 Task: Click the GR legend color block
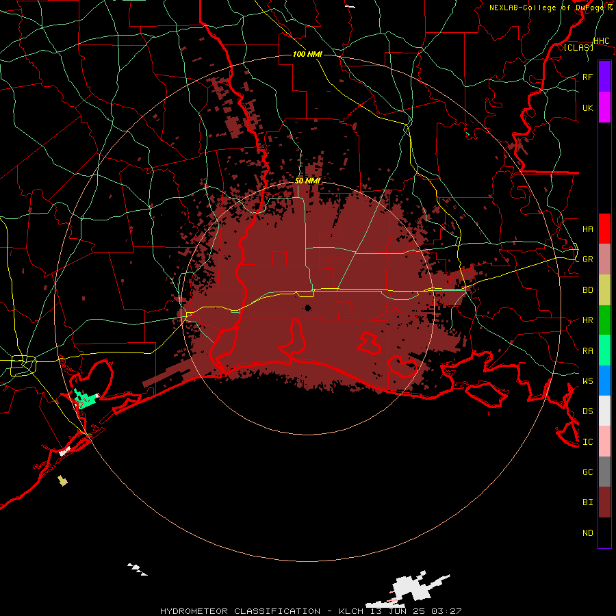coord(604,259)
